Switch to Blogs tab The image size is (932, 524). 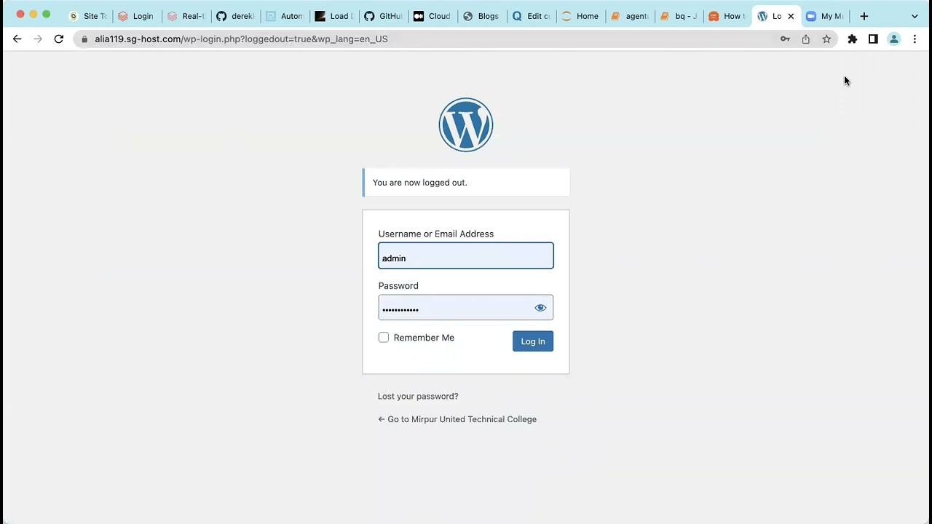482,16
